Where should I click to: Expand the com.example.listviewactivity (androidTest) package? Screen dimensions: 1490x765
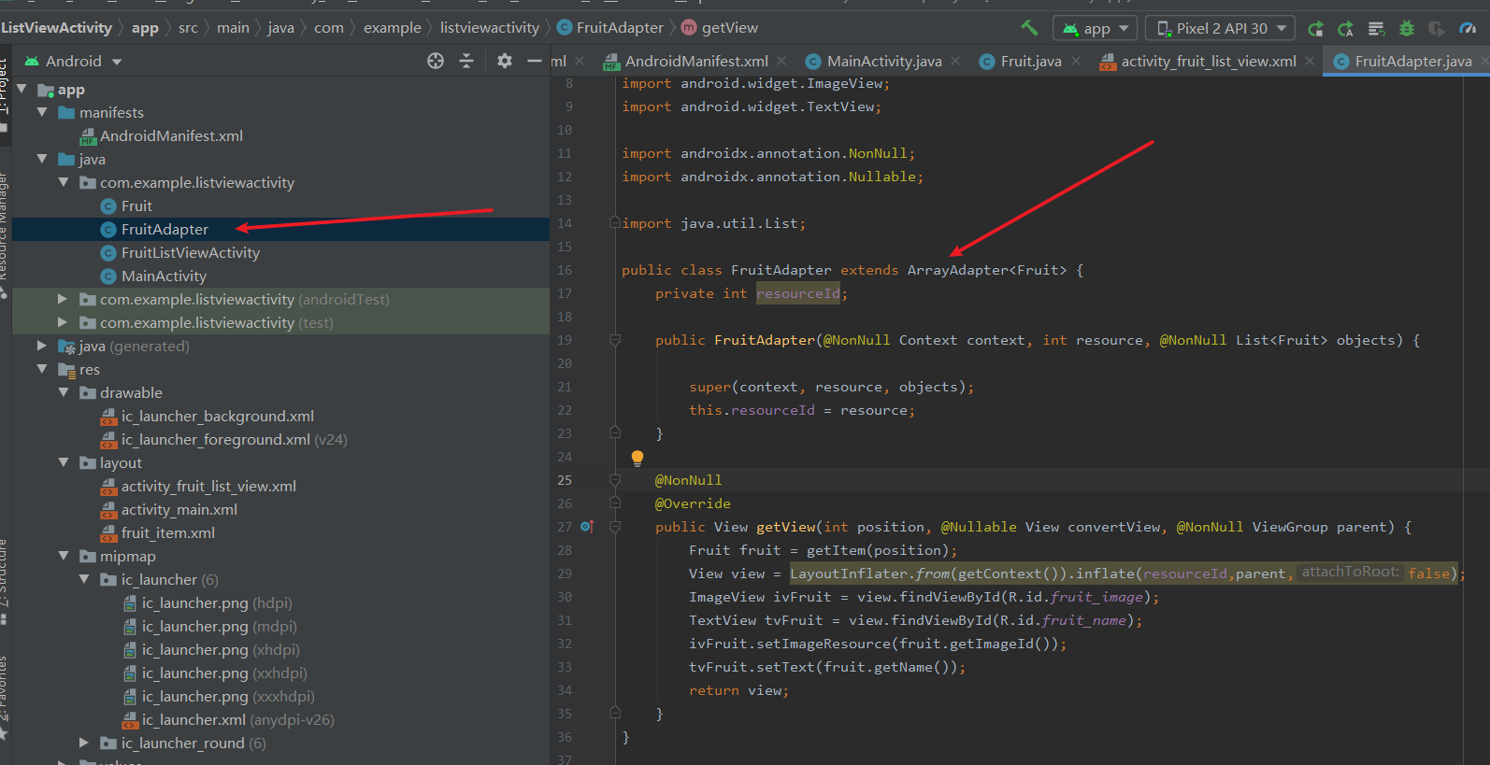coord(63,299)
